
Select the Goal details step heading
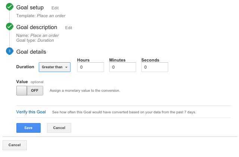coord(31,52)
